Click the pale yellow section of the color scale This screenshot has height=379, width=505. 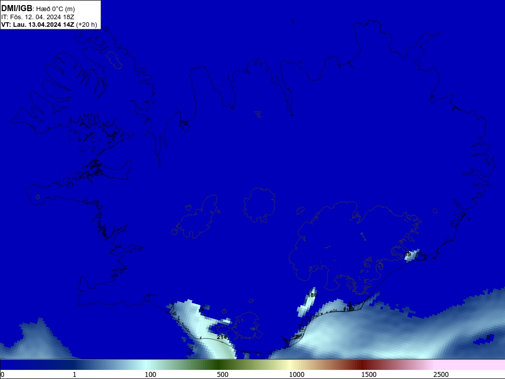(x=290, y=365)
